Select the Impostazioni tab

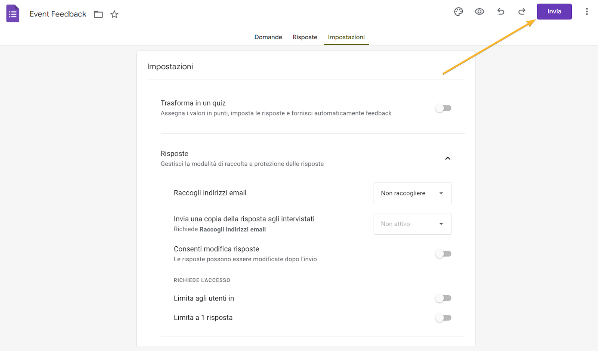click(346, 37)
